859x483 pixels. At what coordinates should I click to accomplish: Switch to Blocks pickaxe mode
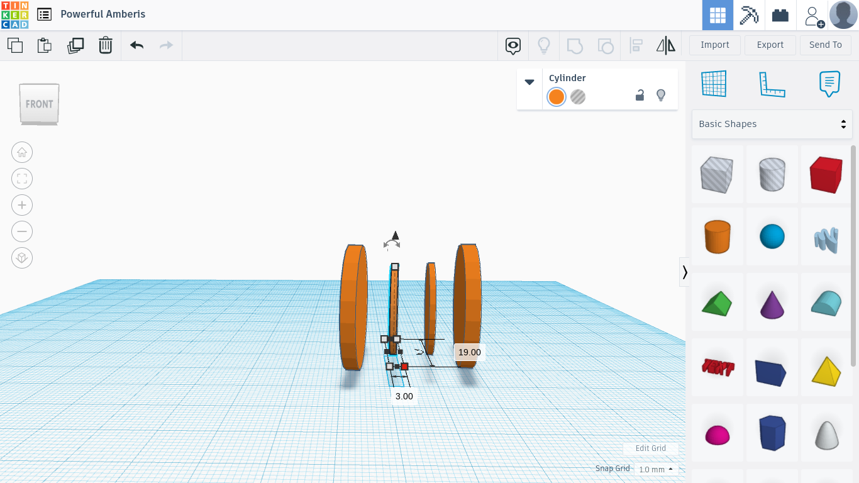(x=749, y=15)
